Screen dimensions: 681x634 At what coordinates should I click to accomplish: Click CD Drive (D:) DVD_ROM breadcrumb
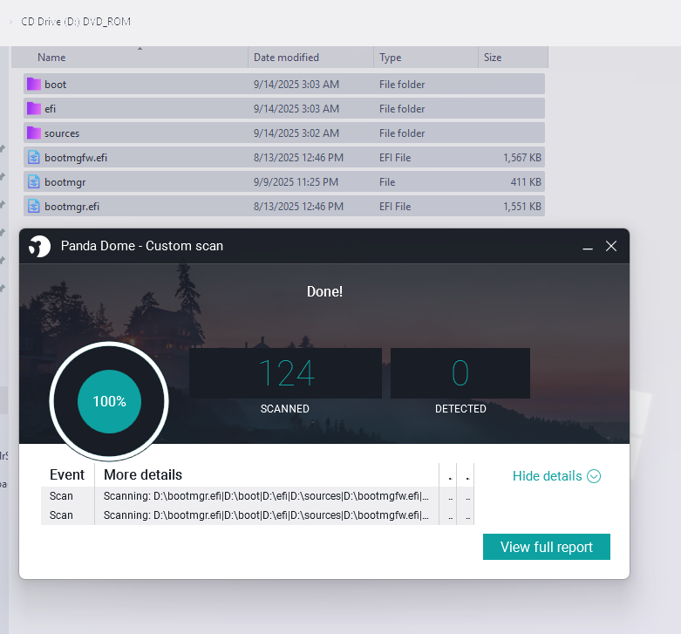[x=76, y=22]
